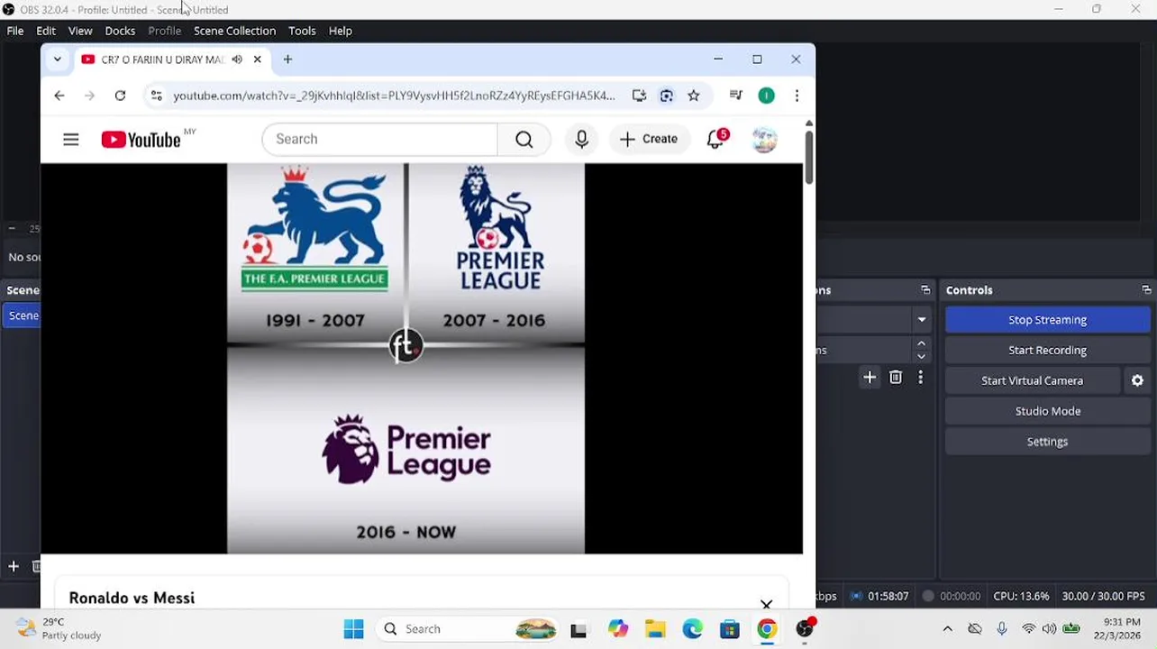
Task: Open OBS Tools menu
Action: click(302, 31)
